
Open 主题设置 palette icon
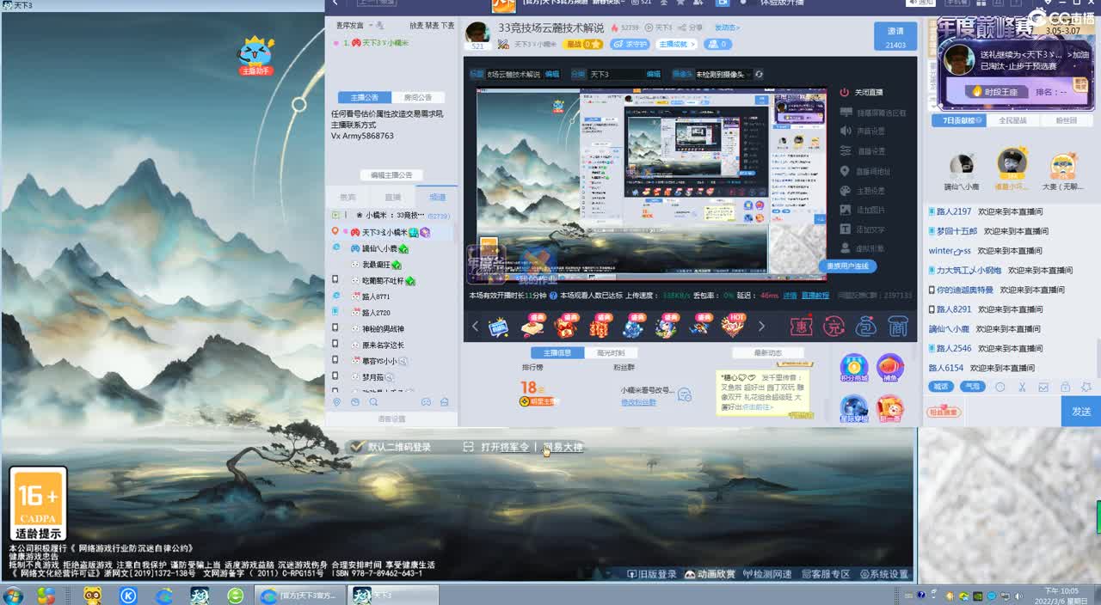point(845,191)
